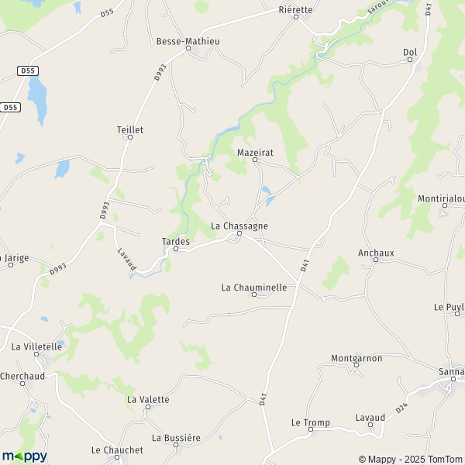Viewport: 465px width, 465px height.
Task: Select the Tardes place marker
Action: 176,249
